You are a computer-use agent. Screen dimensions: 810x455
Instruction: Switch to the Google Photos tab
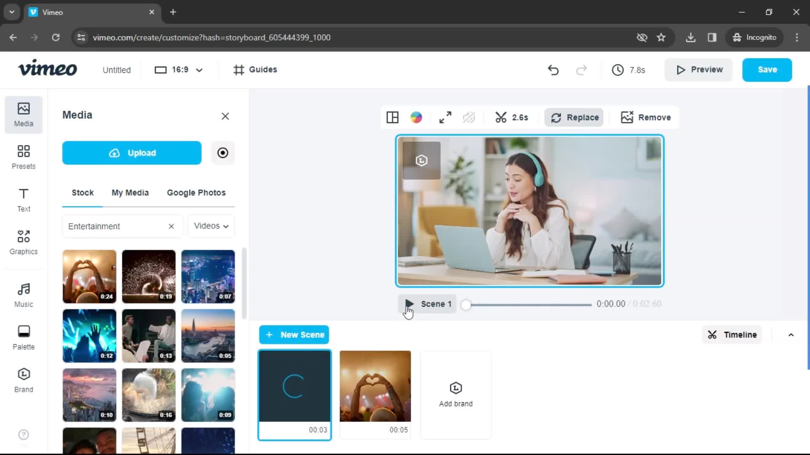pyautogui.click(x=196, y=193)
